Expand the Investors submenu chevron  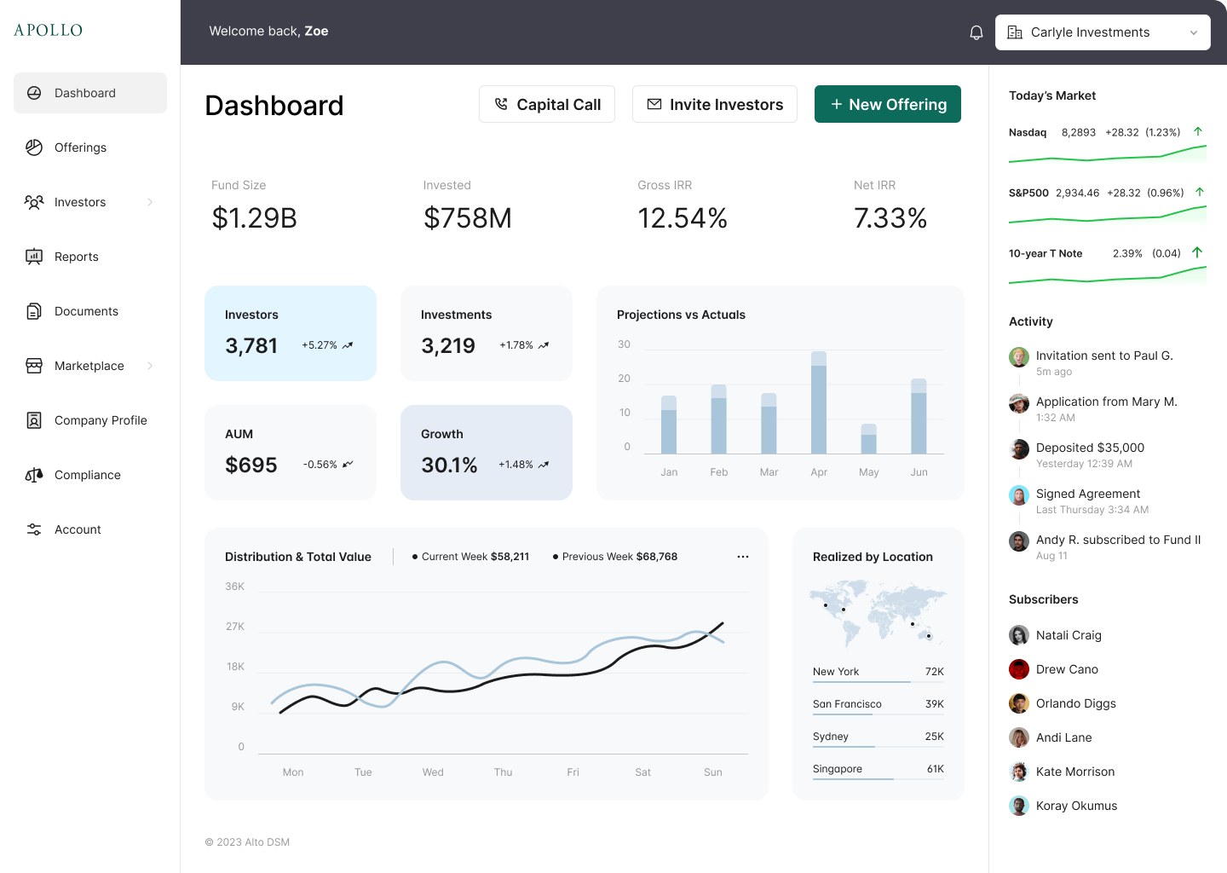(x=150, y=202)
